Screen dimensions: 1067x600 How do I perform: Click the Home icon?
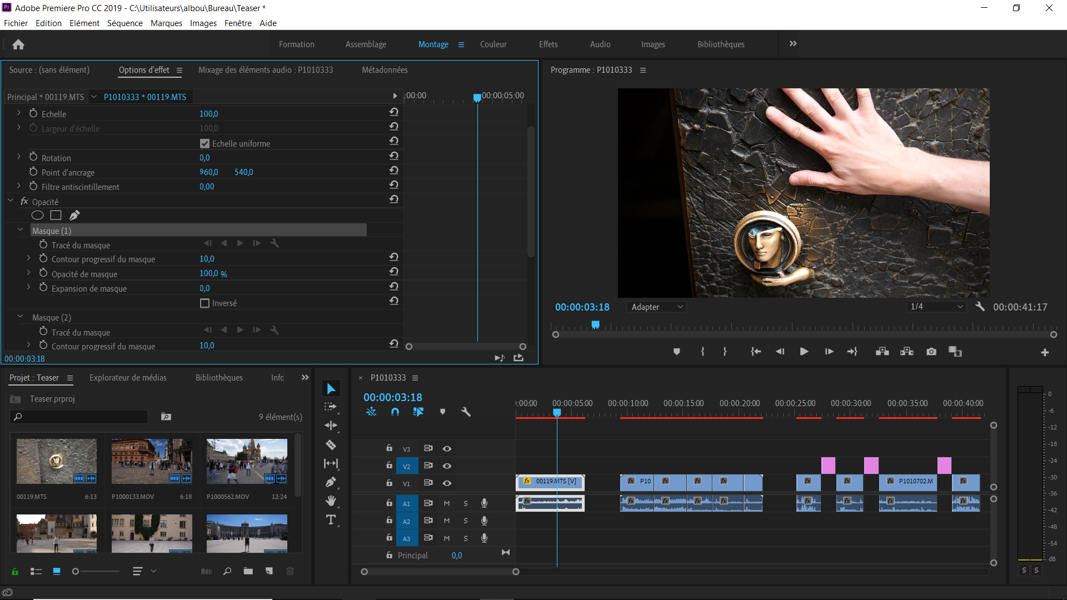click(x=18, y=44)
